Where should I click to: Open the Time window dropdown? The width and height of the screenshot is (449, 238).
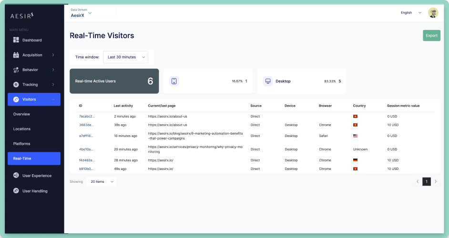[x=126, y=57]
